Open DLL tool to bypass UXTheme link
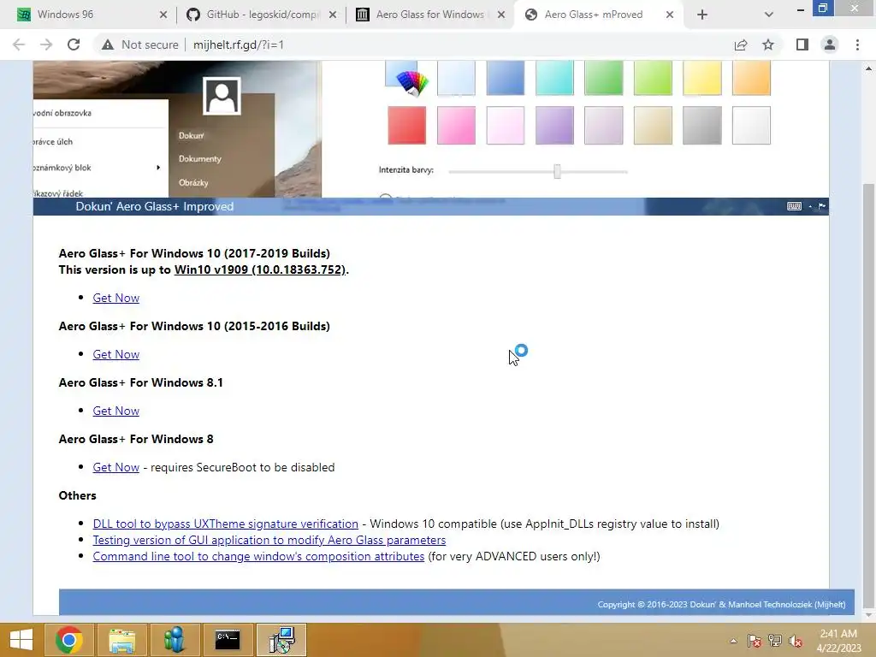This screenshot has height=657, width=876. [x=225, y=524]
